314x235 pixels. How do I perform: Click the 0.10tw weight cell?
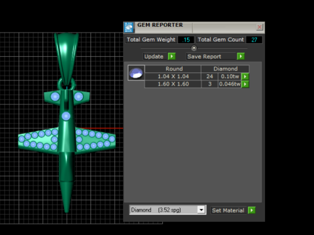[x=230, y=76]
